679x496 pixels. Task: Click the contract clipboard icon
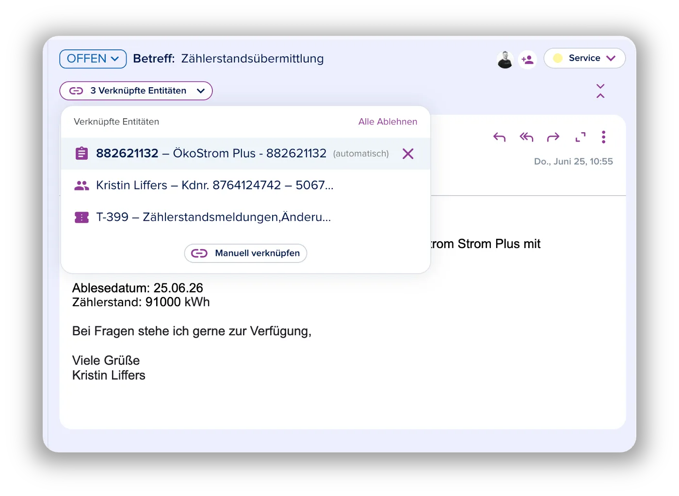tap(81, 154)
